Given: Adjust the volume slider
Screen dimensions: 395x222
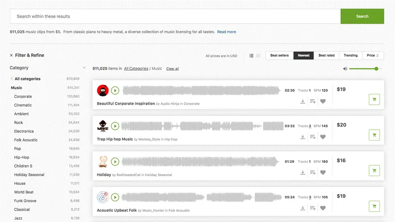Looking at the screenshot, I should tap(376, 69).
